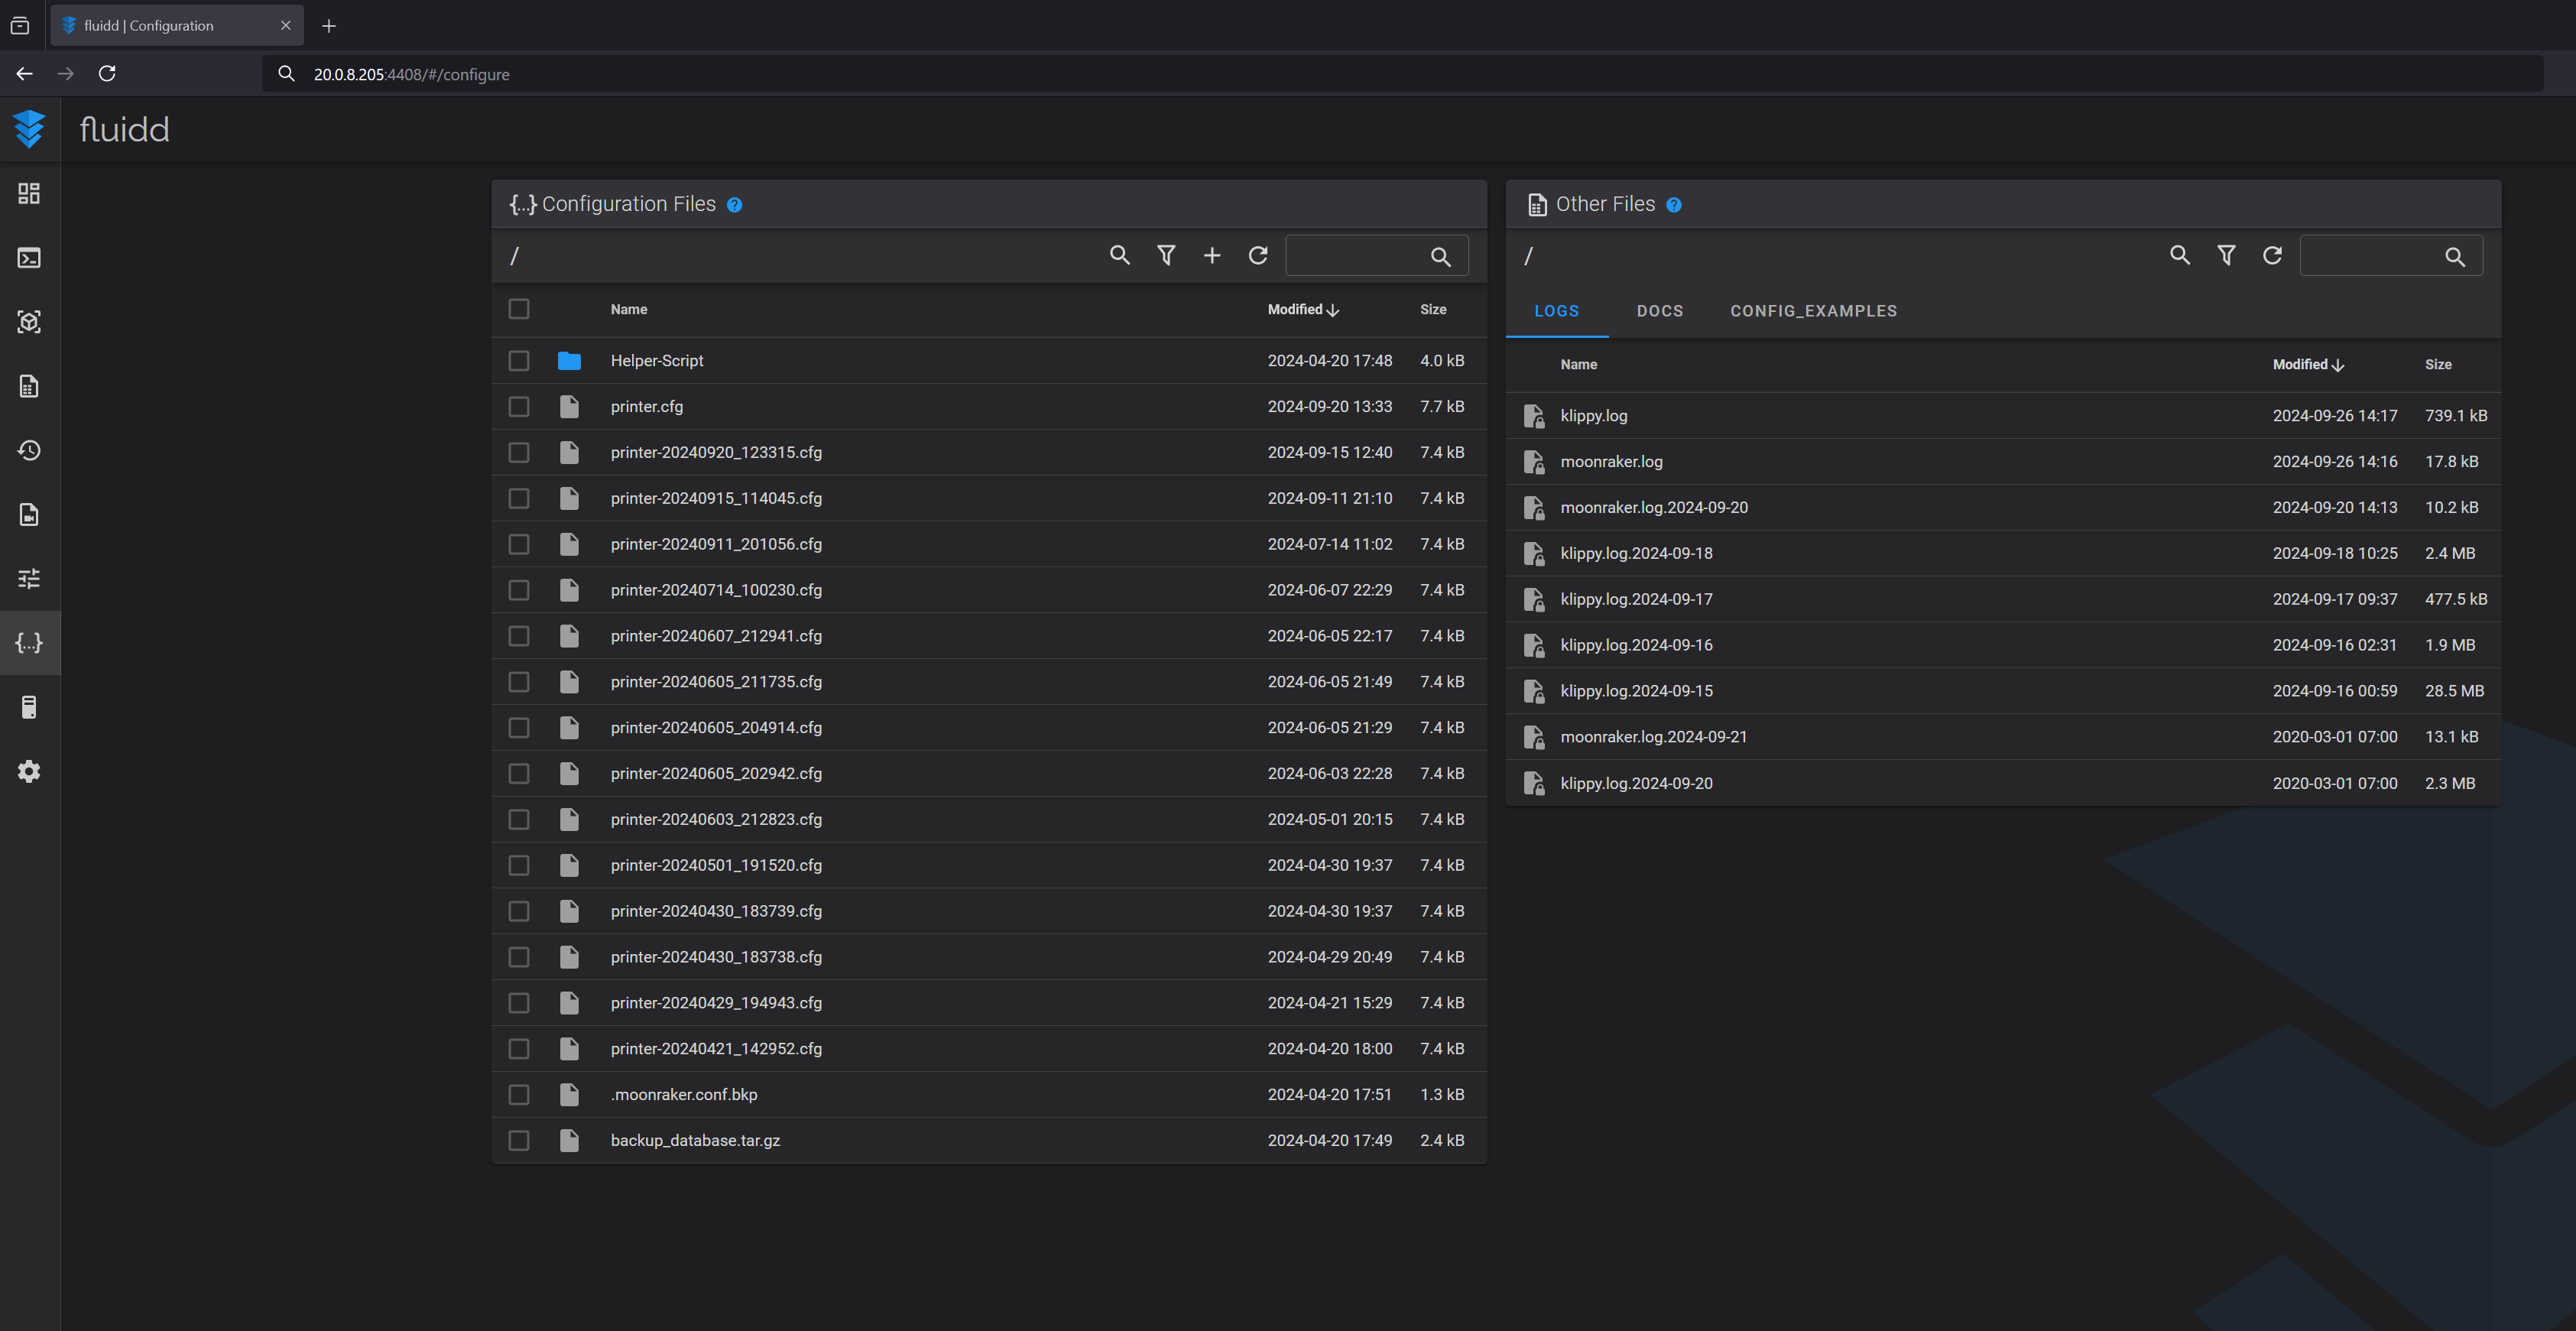Select checkbox for printer-20240714_100230.cfg
Image resolution: width=2576 pixels, height=1331 pixels.
[x=519, y=590]
